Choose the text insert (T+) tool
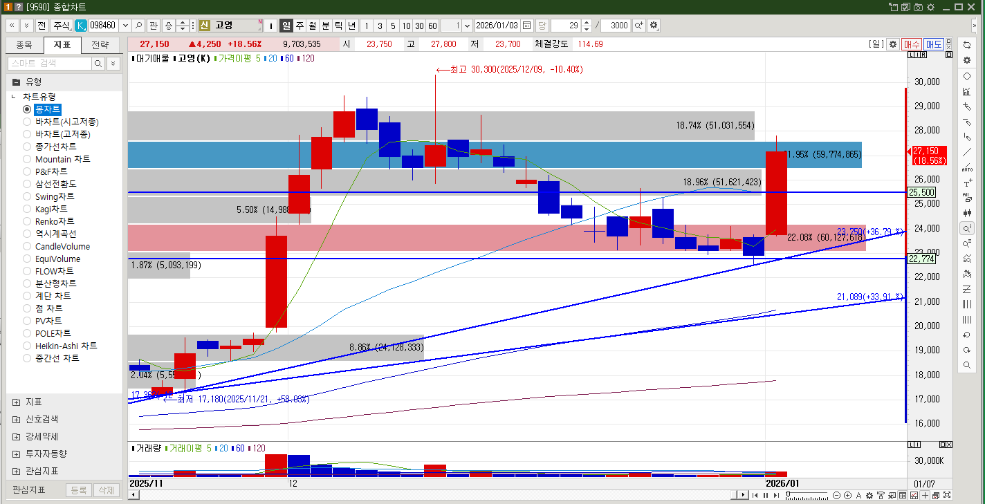This screenshot has height=504, width=985. pyautogui.click(x=967, y=183)
